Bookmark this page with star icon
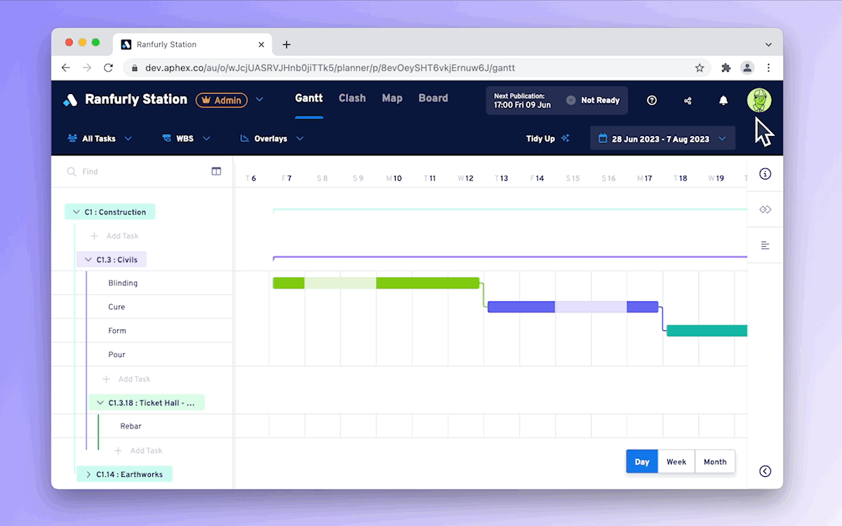Viewport: 842px width, 526px height. click(x=700, y=68)
